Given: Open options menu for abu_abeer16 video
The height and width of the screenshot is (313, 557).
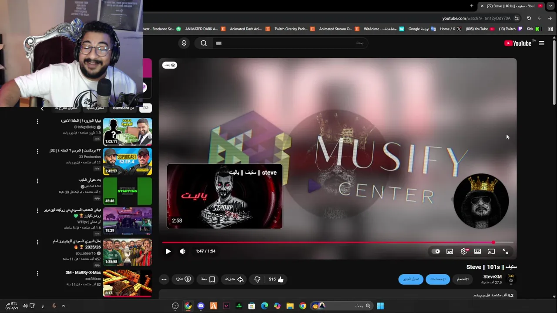Looking at the screenshot, I should pyautogui.click(x=37, y=242).
